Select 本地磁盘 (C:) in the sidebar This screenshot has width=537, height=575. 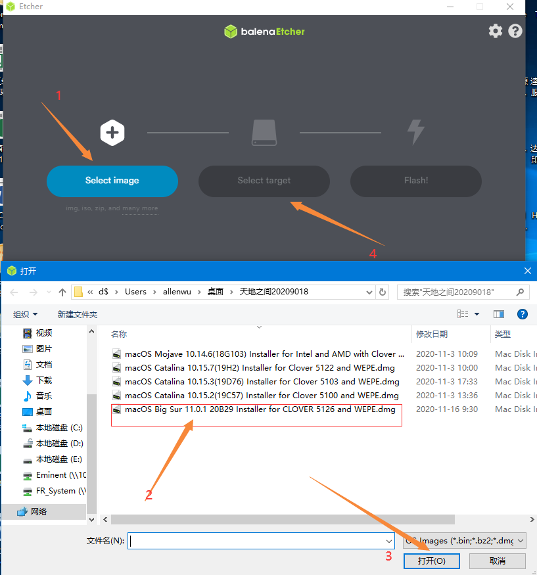click(x=58, y=428)
